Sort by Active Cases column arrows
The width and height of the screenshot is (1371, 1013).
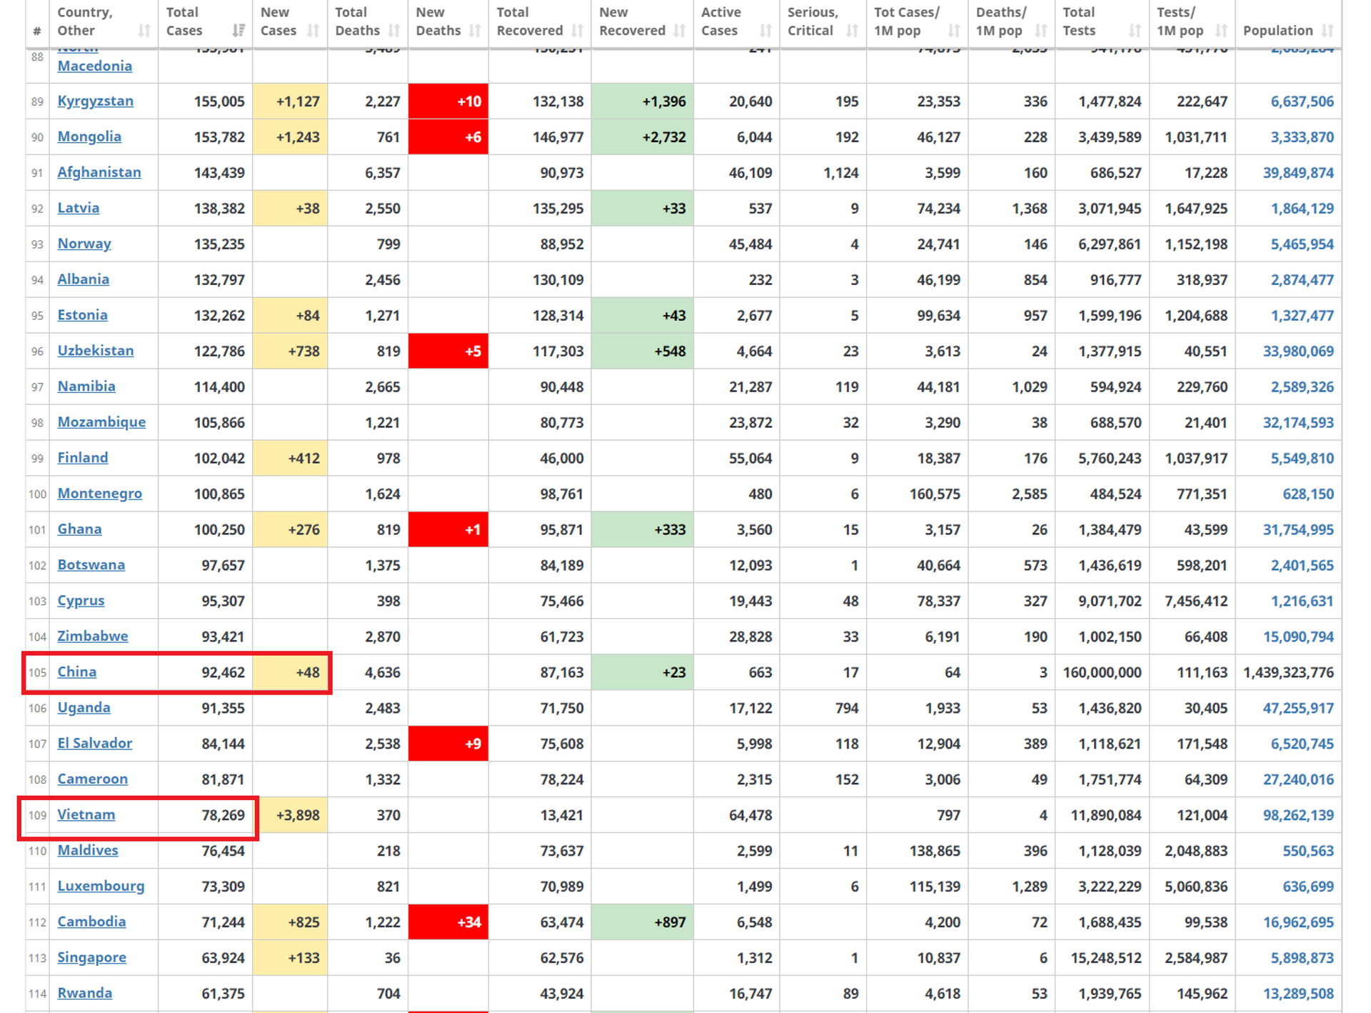click(766, 31)
